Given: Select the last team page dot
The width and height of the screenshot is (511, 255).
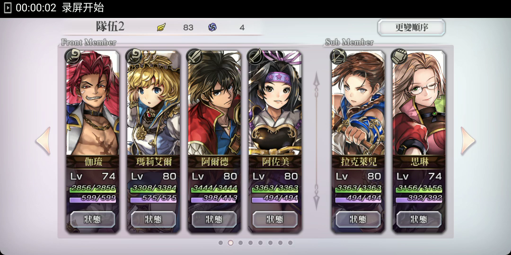Looking at the screenshot, I should pos(290,243).
